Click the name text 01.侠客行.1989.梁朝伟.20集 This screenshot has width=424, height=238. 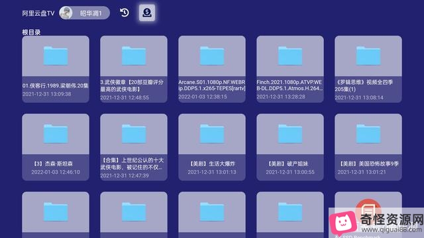tap(56, 86)
